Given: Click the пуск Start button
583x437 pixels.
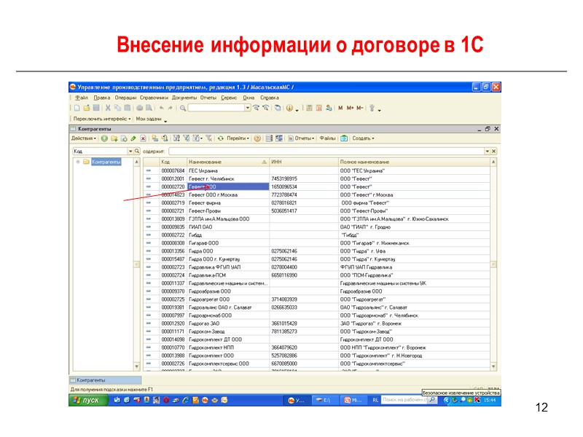Looking at the screenshot, I should (88, 400).
